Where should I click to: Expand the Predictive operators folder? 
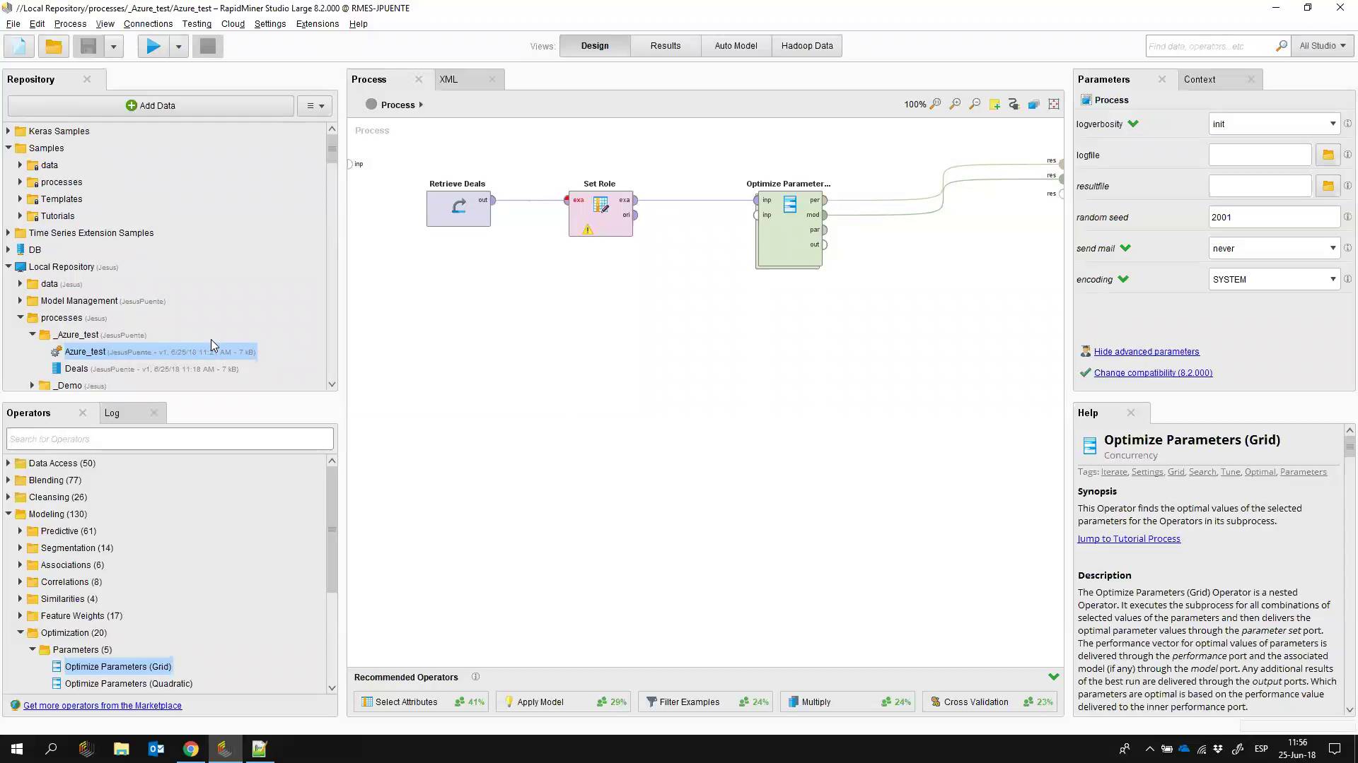point(21,531)
